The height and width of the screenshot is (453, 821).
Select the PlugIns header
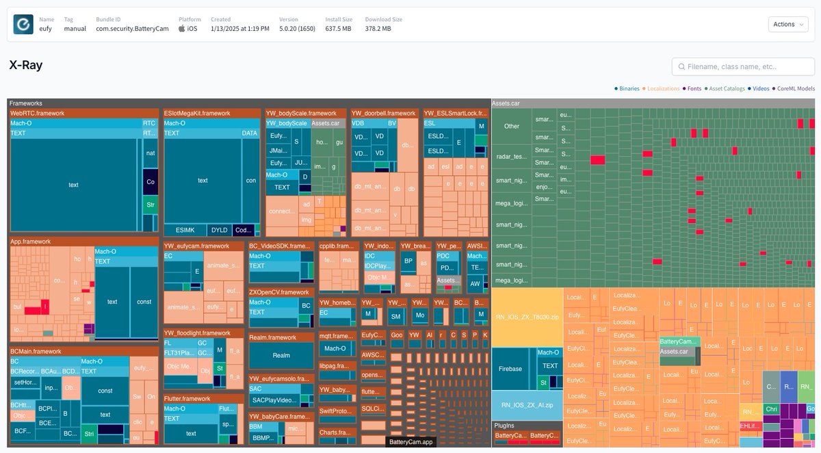point(527,425)
